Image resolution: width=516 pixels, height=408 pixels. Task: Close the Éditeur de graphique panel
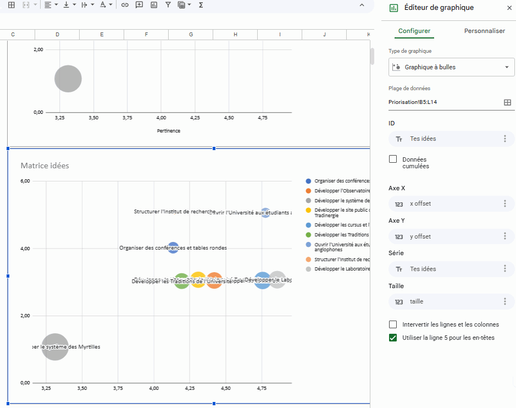click(509, 8)
